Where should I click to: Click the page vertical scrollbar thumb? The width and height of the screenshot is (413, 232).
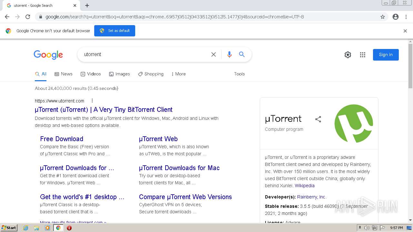(410, 66)
